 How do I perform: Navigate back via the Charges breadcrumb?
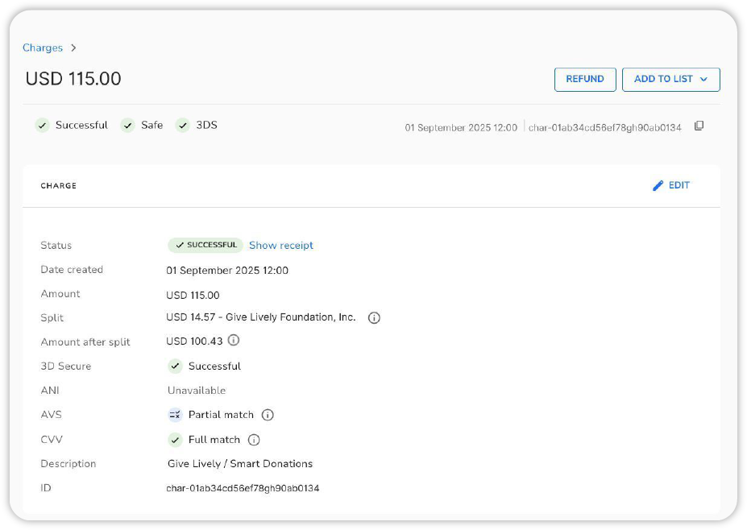tap(43, 48)
